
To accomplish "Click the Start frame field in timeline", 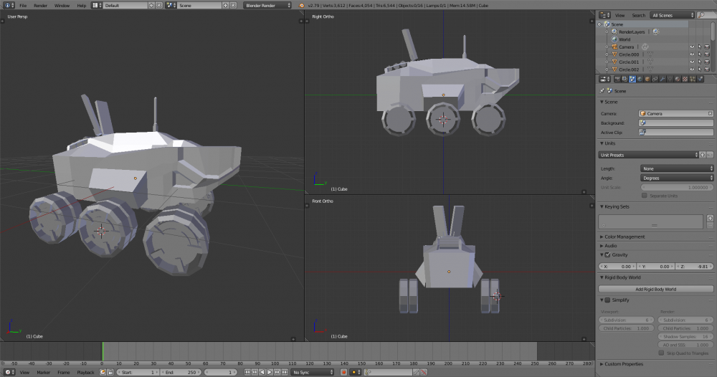I will 137,373.
